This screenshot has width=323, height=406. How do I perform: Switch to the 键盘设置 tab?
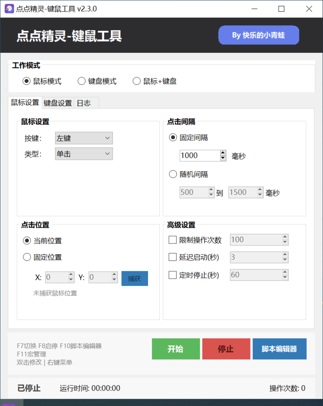[x=57, y=103]
